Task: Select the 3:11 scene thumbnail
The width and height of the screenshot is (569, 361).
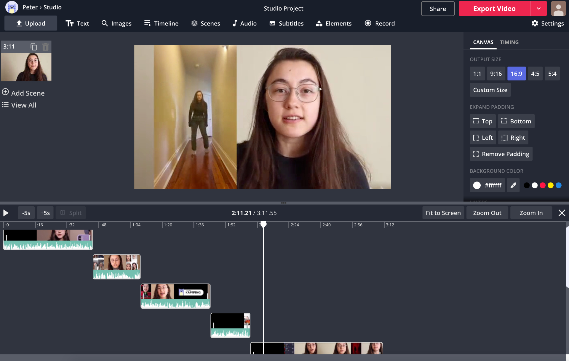Action: 26,67
